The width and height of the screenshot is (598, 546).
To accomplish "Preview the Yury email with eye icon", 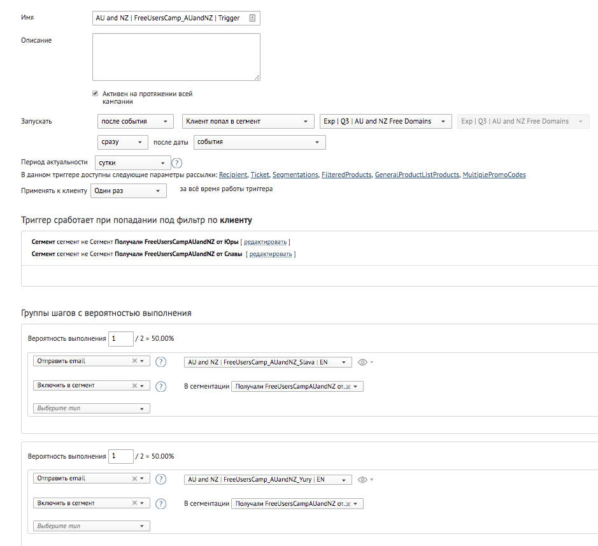I will [362, 480].
